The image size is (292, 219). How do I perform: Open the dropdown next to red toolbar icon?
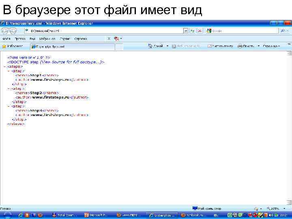[x=121, y=39]
